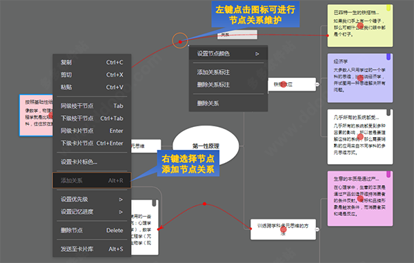The width and height of the screenshot is (414, 263).
Task: Select the 第一性原理 center node
Action: tap(206, 146)
